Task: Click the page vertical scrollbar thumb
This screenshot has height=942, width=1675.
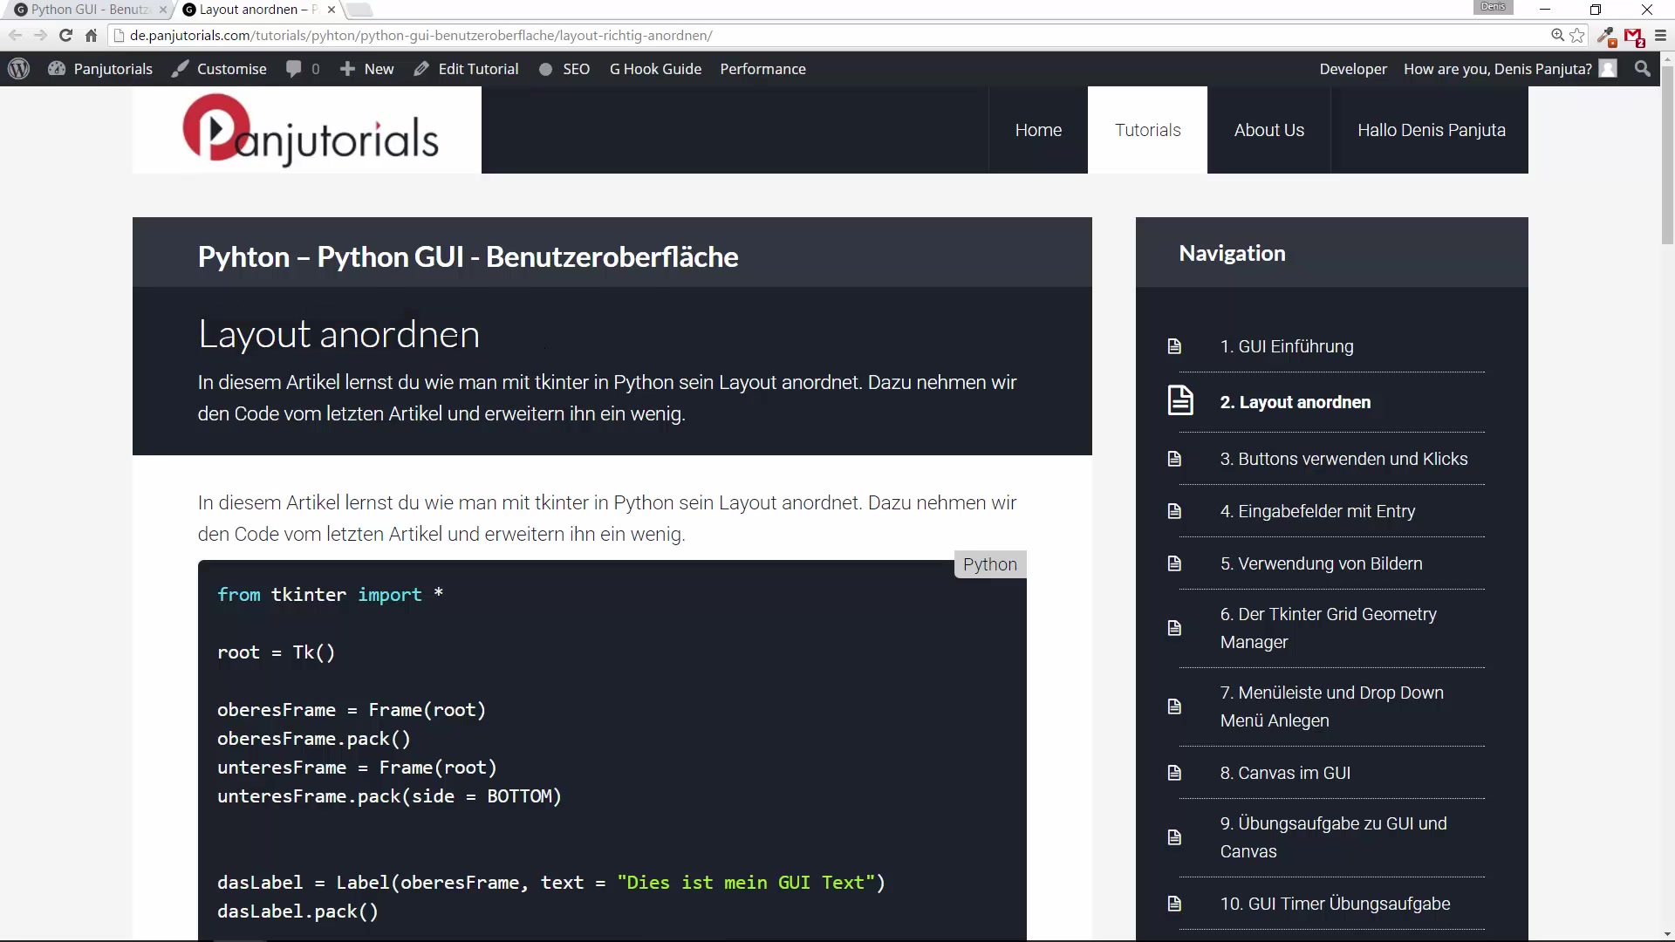Action: click(1667, 157)
